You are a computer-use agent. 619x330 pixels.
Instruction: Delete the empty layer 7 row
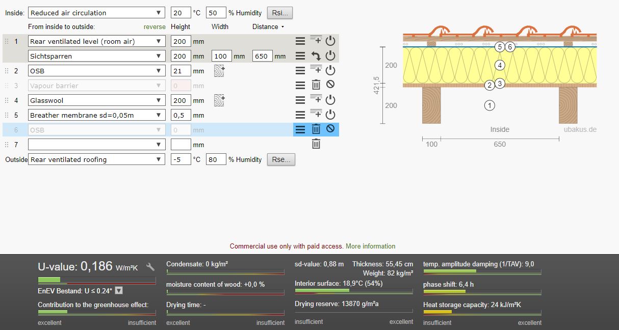316,145
